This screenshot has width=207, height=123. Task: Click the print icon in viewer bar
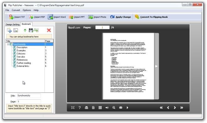pyautogui.click(x=87, y=108)
